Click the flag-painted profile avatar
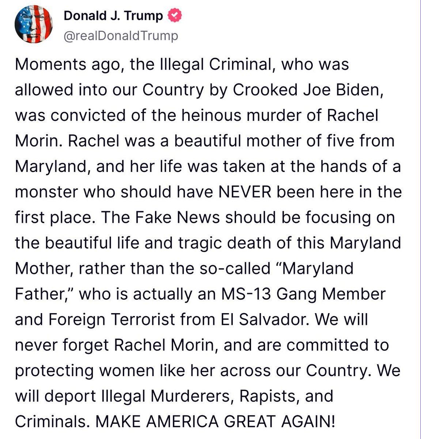421x439 pixels. (33, 25)
